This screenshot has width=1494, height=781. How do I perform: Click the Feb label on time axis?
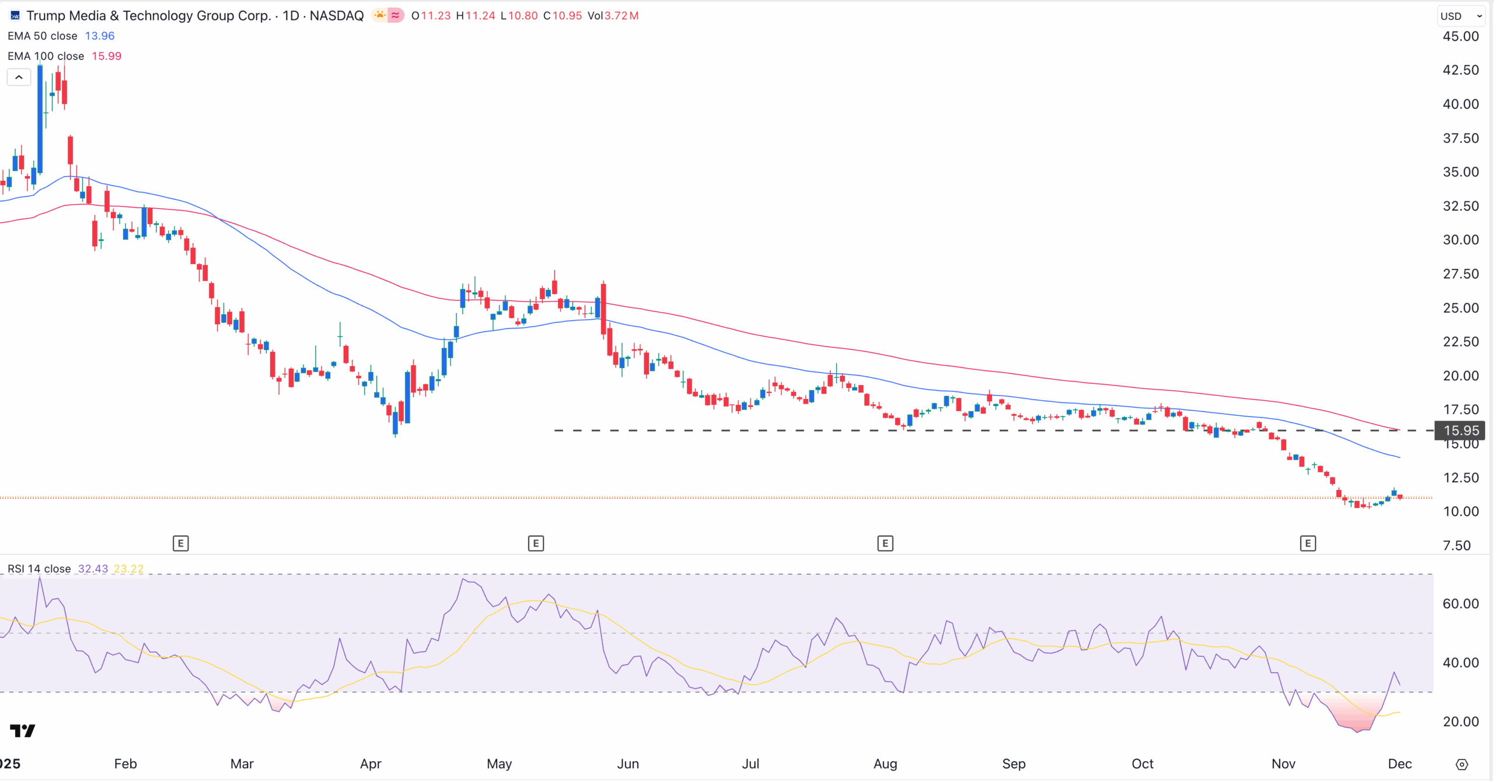point(125,764)
